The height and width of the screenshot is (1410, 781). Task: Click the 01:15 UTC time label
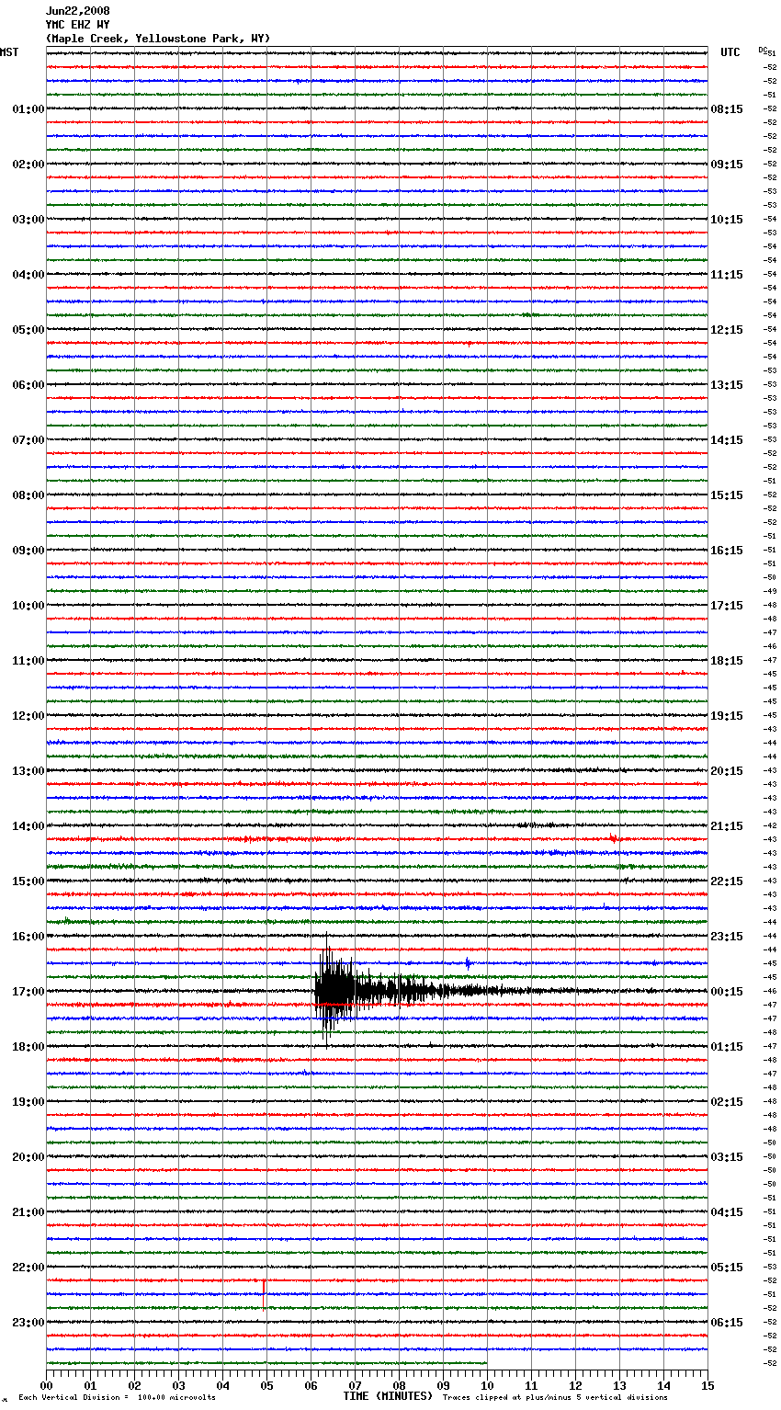pos(727,1047)
